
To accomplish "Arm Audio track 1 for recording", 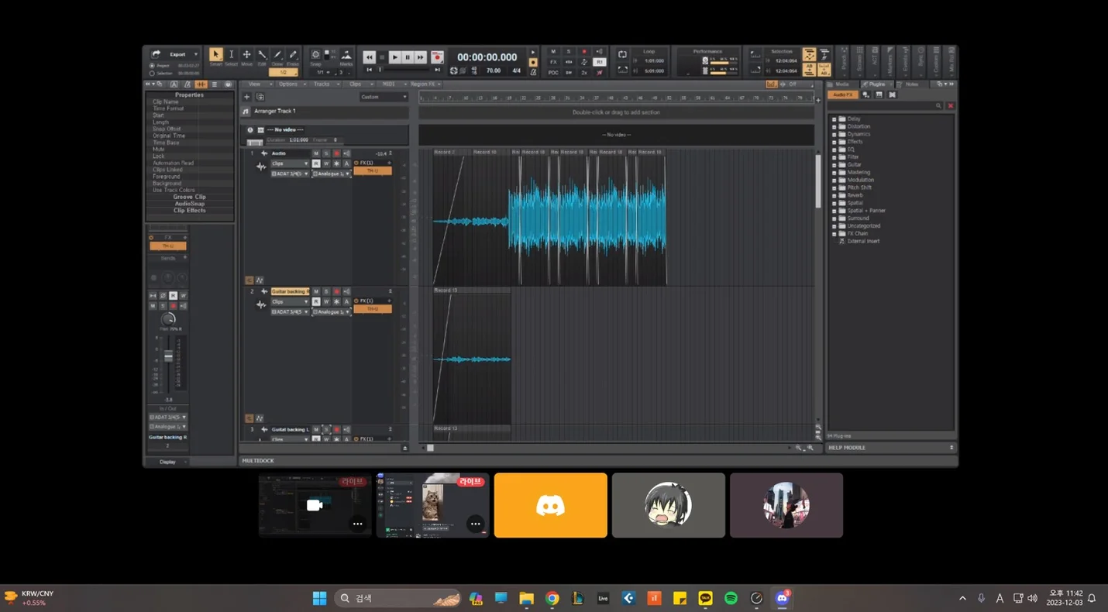I will point(336,153).
